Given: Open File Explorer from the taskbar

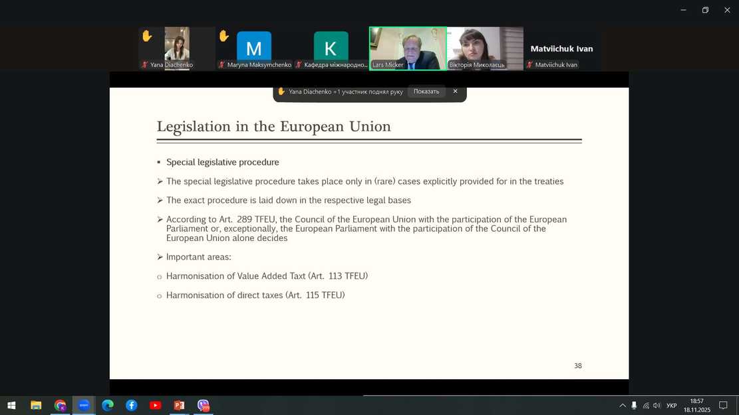Looking at the screenshot, I should pyautogui.click(x=36, y=406).
